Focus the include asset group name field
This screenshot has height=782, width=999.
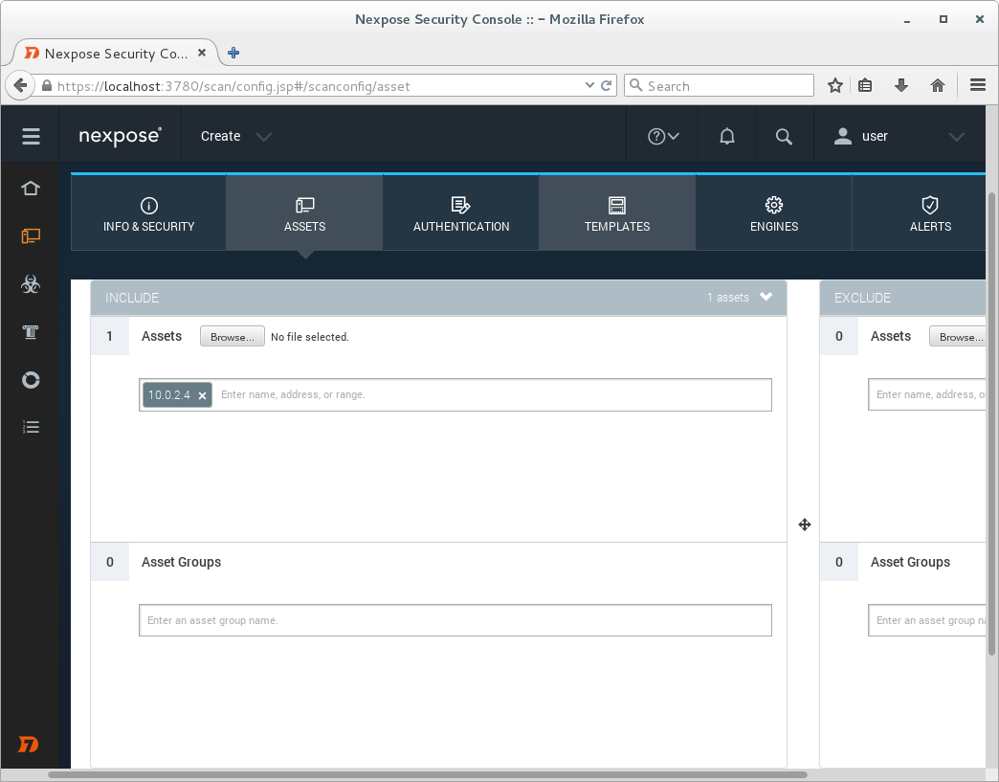point(455,620)
